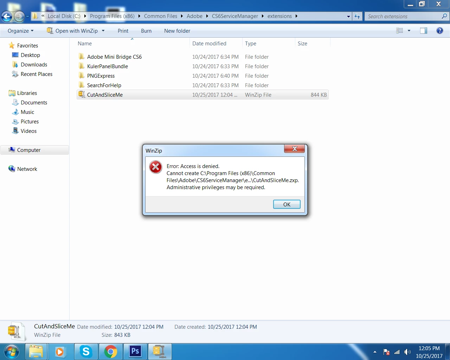Screen dimensions: 450x360
Task: Select Network in navigation pane
Action: click(x=27, y=169)
